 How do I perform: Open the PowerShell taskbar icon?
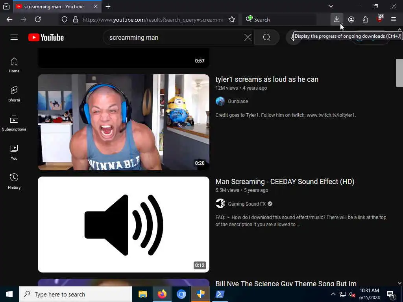click(x=220, y=294)
